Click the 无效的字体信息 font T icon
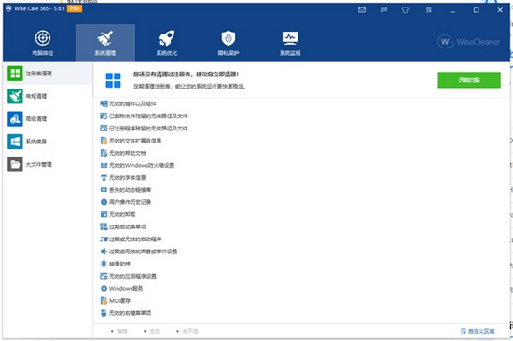 click(x=104, y=178)
